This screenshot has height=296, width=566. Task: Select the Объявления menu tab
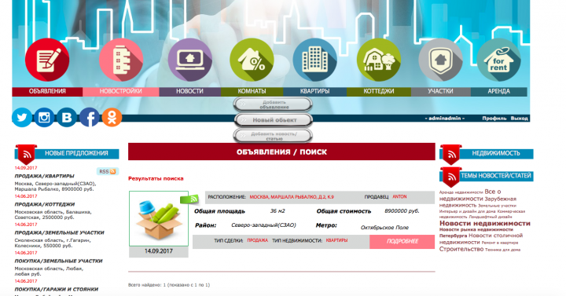pos(47,92)
